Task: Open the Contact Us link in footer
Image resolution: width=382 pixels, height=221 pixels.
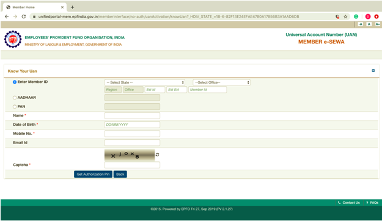Action: pyautogui.click(x=348, y=203)
